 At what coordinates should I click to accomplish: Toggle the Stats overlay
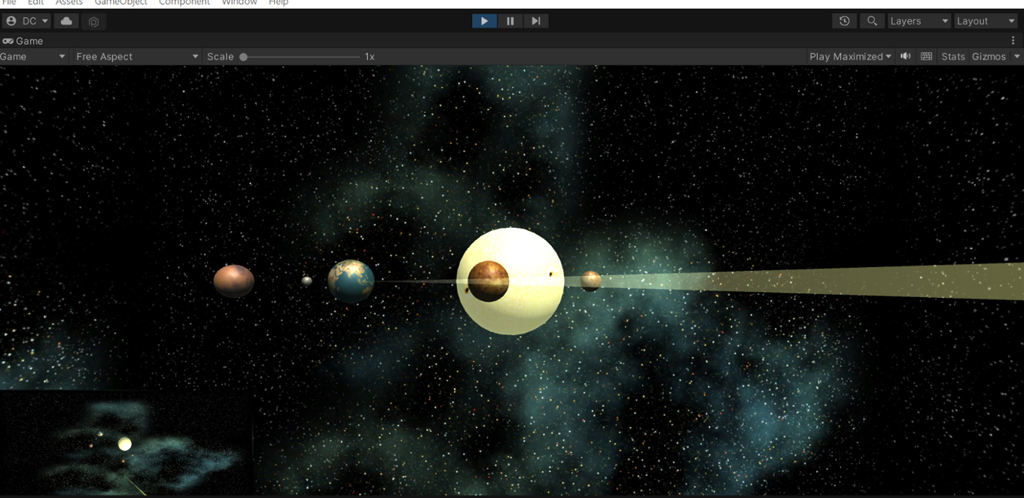coord(953,56)
